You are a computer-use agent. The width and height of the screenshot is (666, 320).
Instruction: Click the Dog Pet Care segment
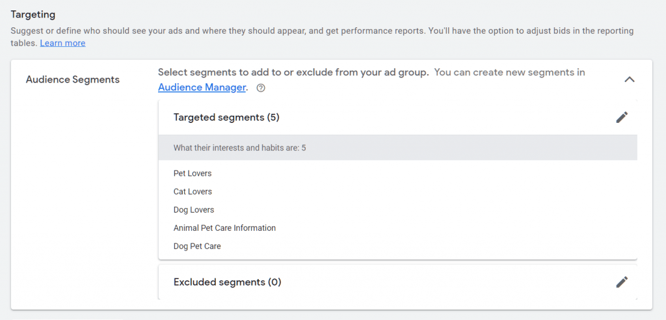tap(197, 247)
